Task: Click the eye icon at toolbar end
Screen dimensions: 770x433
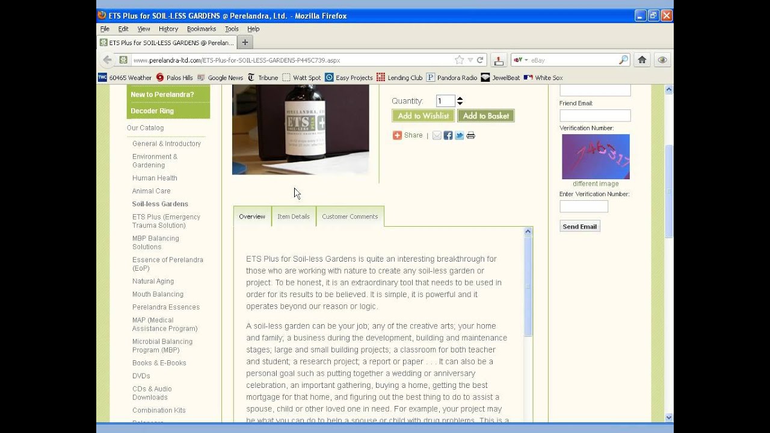Action: tap(662, 60)
